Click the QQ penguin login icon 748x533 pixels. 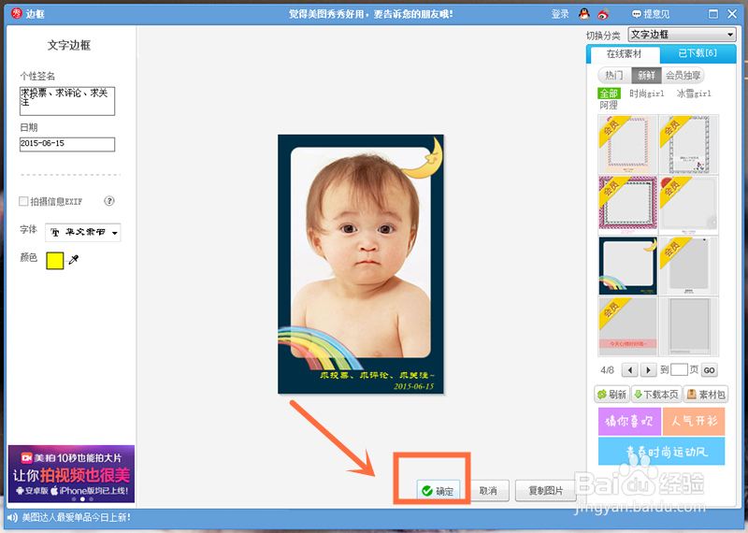[583, 14]
